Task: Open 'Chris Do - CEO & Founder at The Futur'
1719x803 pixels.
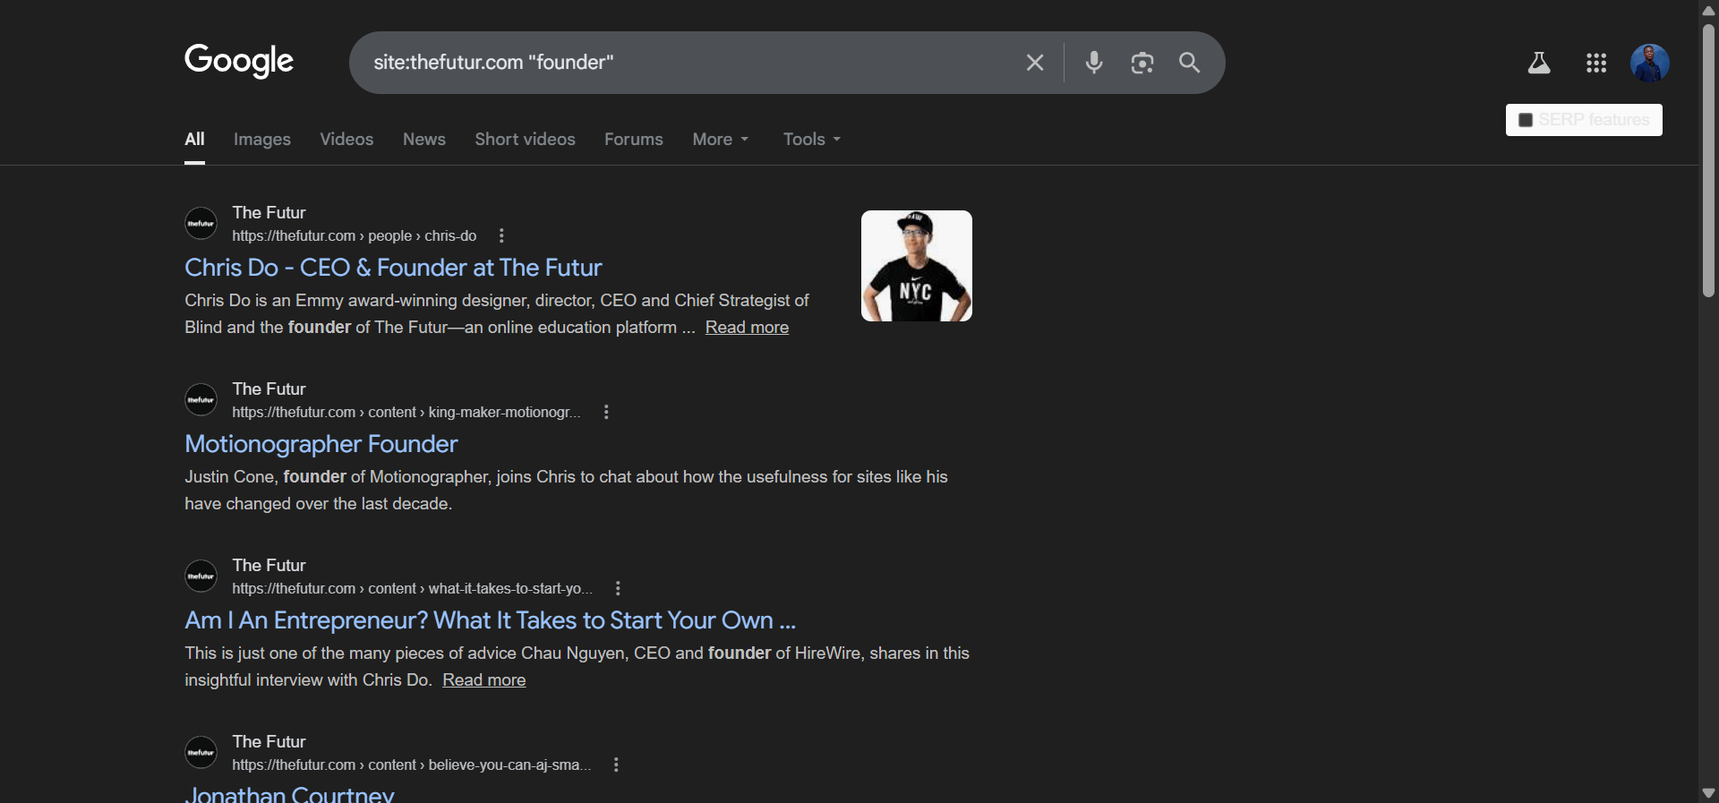Action: [393, 268]
